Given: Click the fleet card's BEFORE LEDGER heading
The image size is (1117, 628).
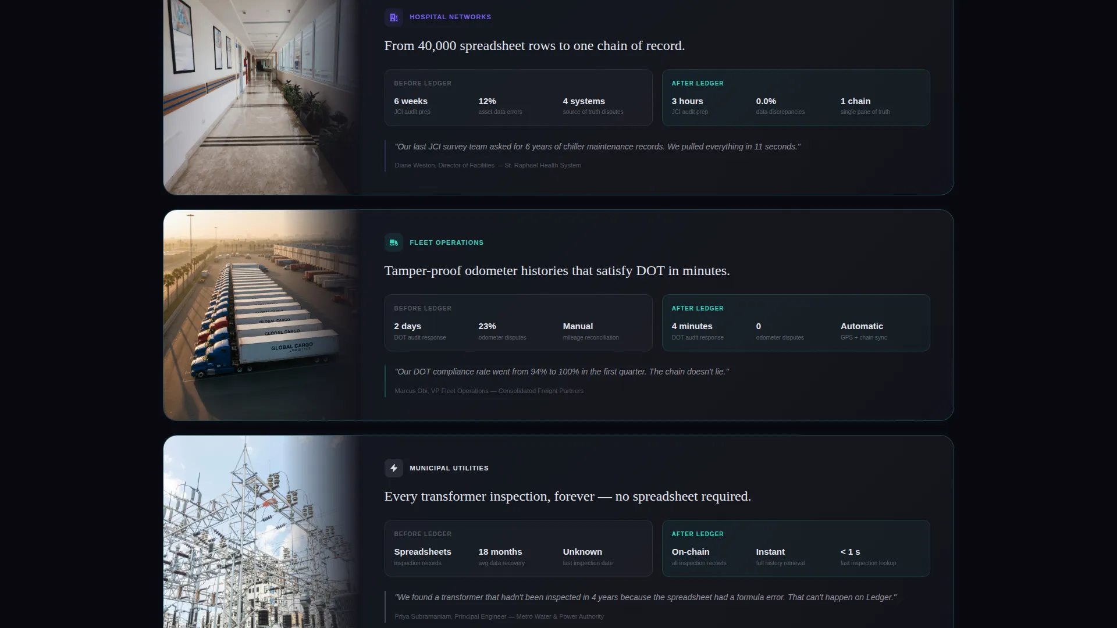Looking at the screenshot, I should click(422, 309).
